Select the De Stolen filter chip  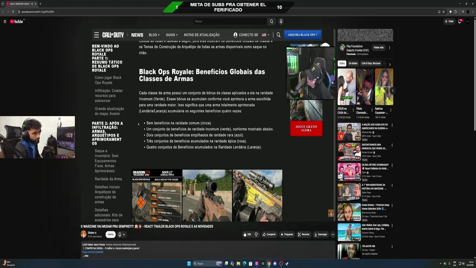353,63
